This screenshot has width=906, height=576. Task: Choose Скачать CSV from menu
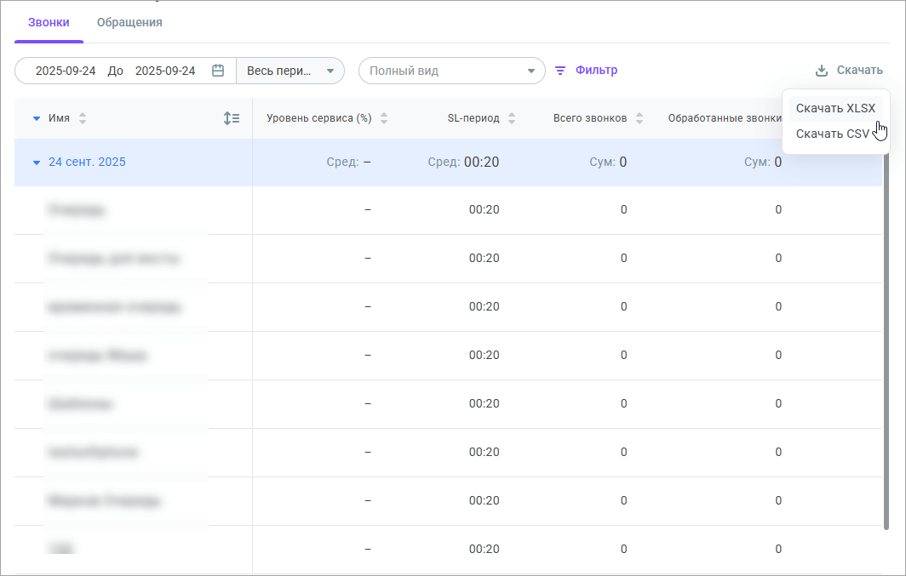tap(832, 134)
